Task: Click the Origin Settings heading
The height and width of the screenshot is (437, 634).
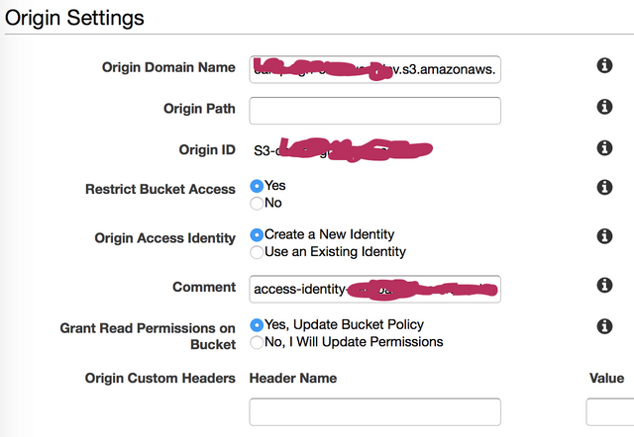Action: (x=74, y=18)
